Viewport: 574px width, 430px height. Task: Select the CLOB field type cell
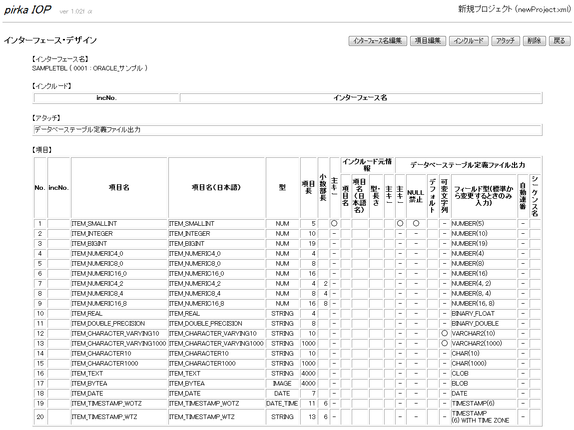click(460, 374)
